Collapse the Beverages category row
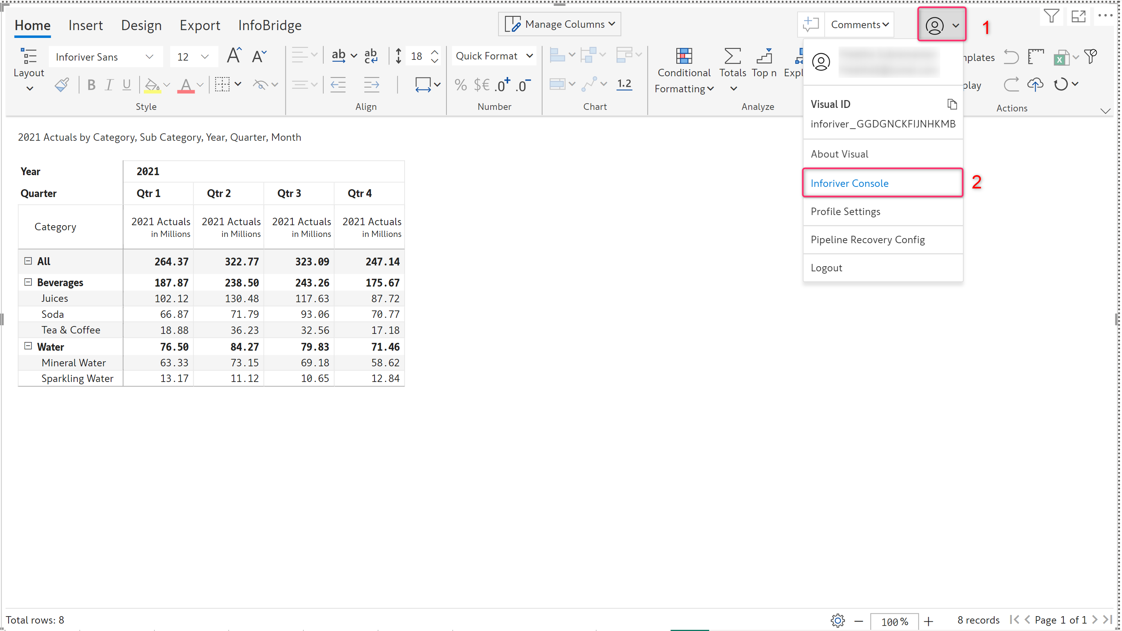1122x631 pixels. click(x=28, y=282)
